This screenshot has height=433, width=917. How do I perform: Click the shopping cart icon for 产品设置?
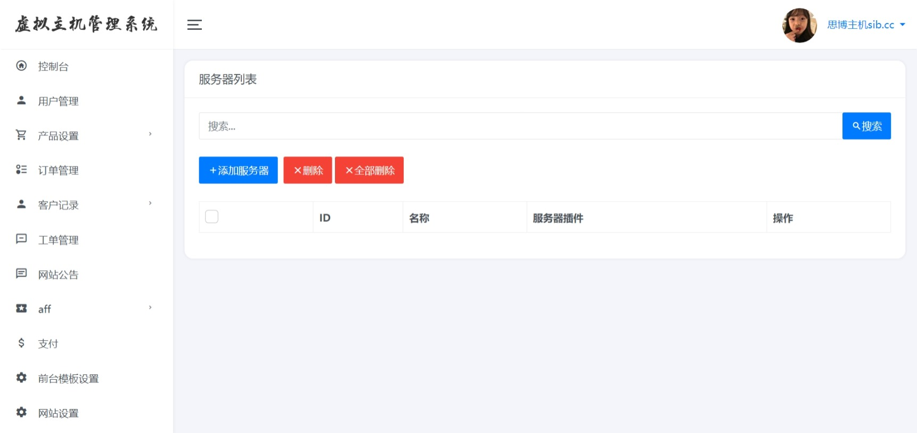(x=21, y=135)
